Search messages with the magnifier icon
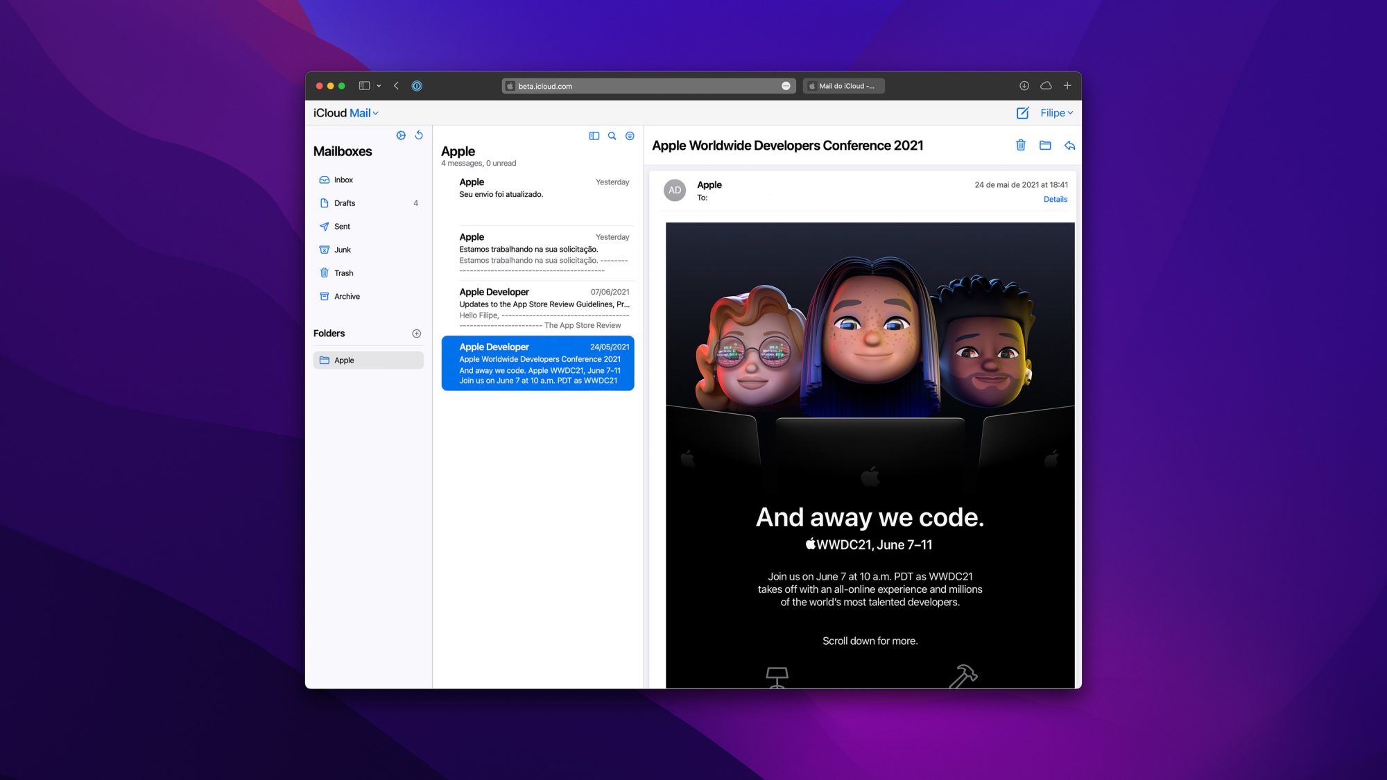The width and height of the screenshot is (1387, 780). click(612, 136)
